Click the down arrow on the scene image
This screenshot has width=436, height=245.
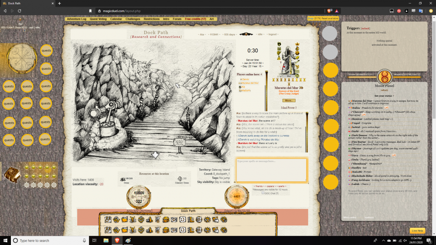click(155, 155)
